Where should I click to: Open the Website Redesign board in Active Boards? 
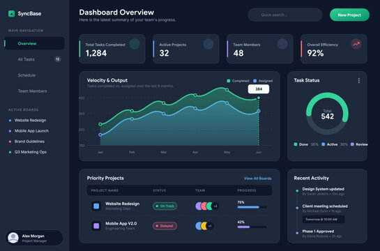(x=27, y=121)
